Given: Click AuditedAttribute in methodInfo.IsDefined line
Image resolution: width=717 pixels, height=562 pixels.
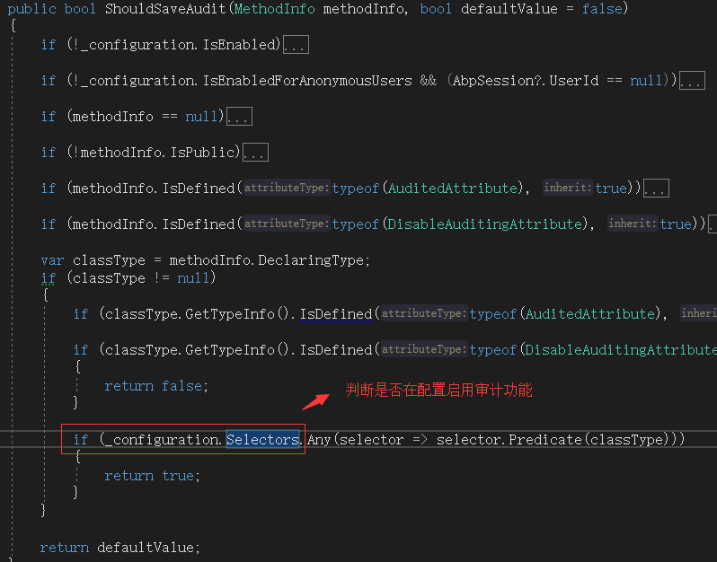Looking at the screenshot, I should click(453, 189).
